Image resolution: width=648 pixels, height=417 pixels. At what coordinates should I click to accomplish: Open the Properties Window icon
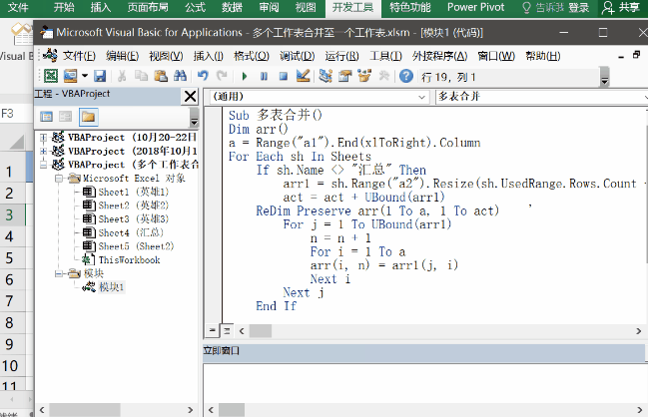click(344, 76)
